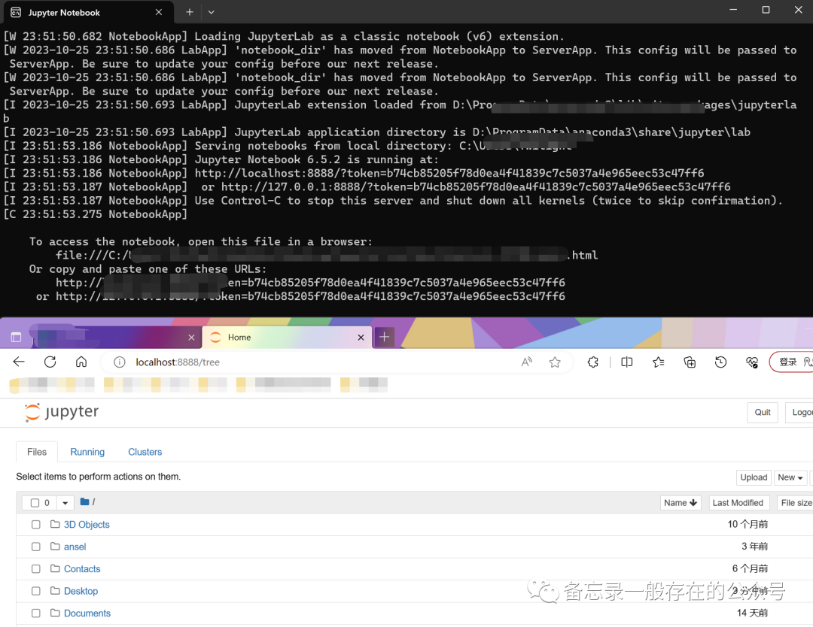
Task: Click the Upload button
Action: [754, 477]
